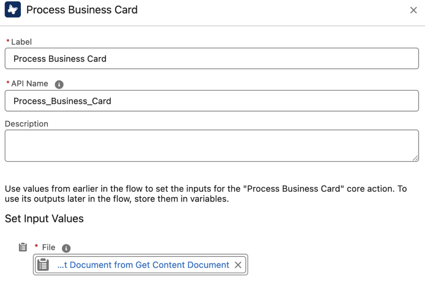The width and height of the screenshot is (425, 282).
Task: Click the Set Input Values heading
Action: coord(44,219)
